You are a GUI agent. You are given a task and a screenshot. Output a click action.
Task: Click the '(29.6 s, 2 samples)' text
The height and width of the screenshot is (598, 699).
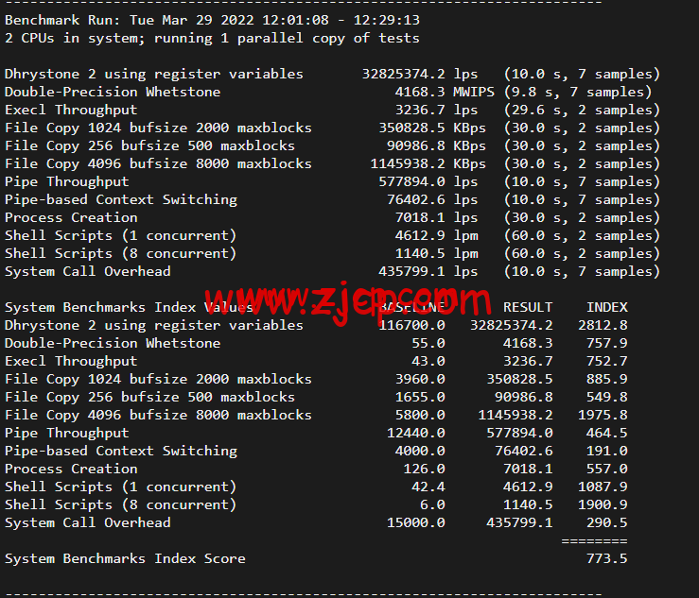(582, 110)
